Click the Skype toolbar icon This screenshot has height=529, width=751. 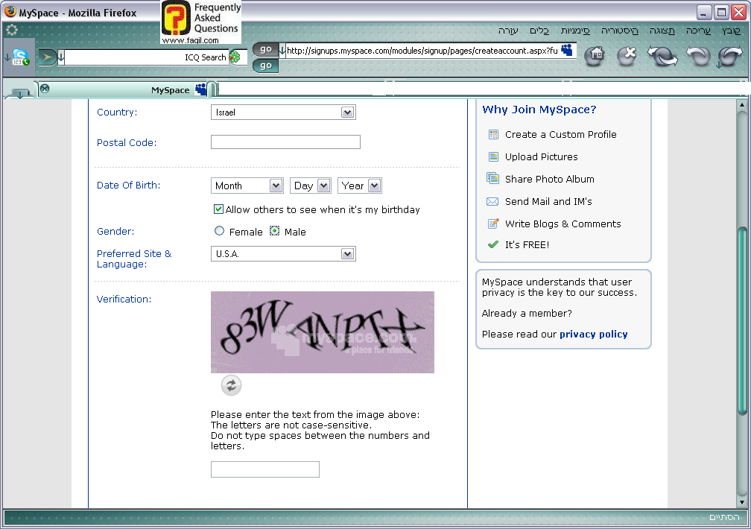[20, 57]
